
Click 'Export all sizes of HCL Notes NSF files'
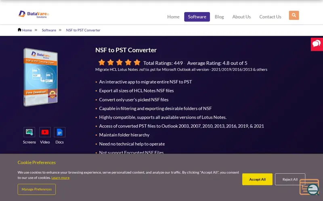tap(136, 91)
